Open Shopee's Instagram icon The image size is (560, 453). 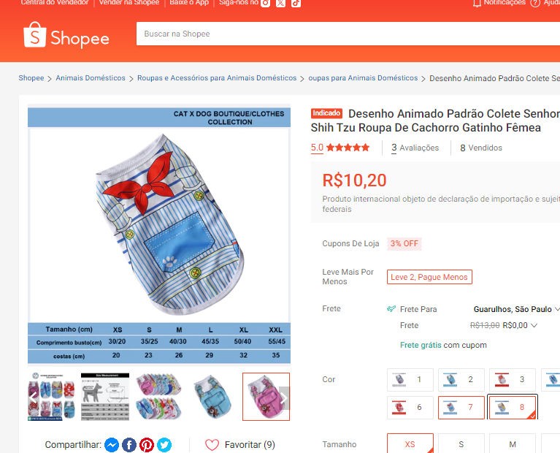pyautogui.click(x=265, y=3)
